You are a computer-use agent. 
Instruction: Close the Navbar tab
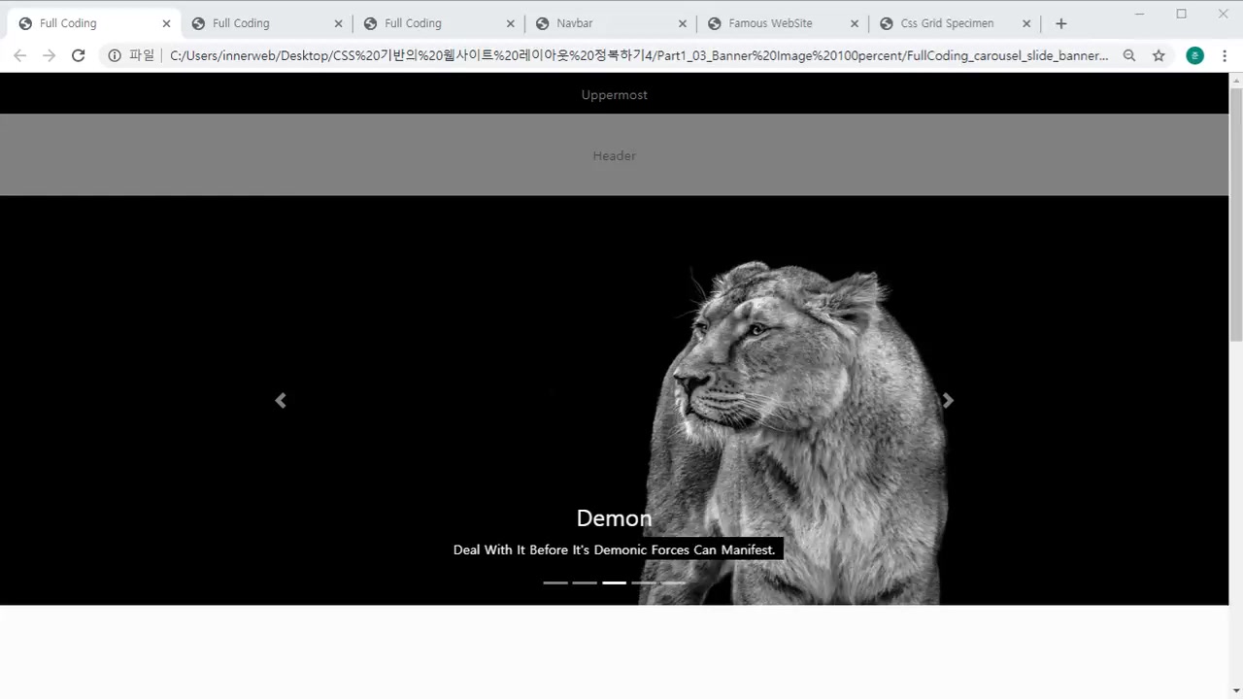(x=683, y=23)
